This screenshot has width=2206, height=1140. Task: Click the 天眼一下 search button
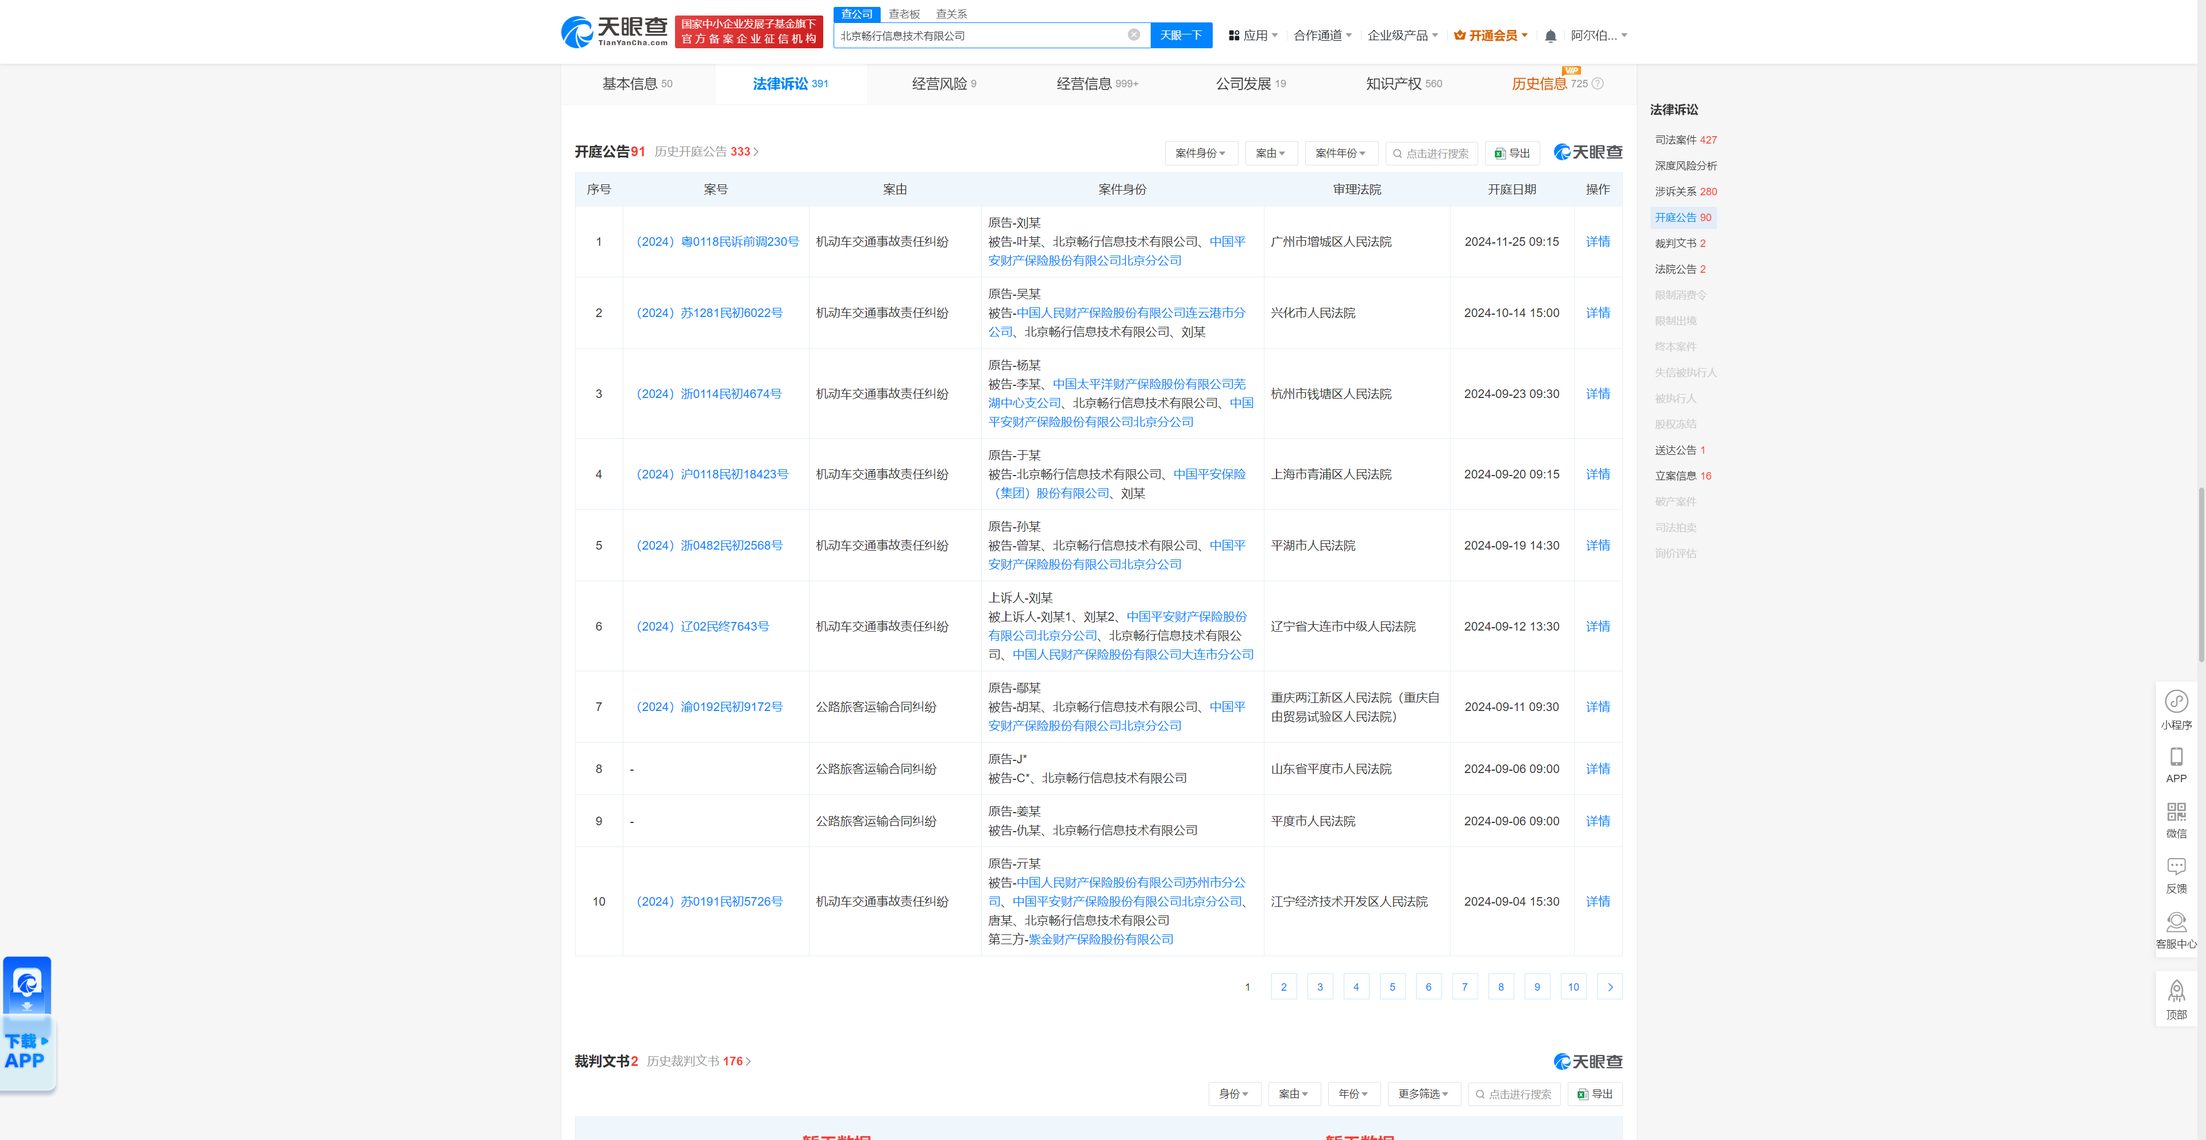tap(1181, 35)
